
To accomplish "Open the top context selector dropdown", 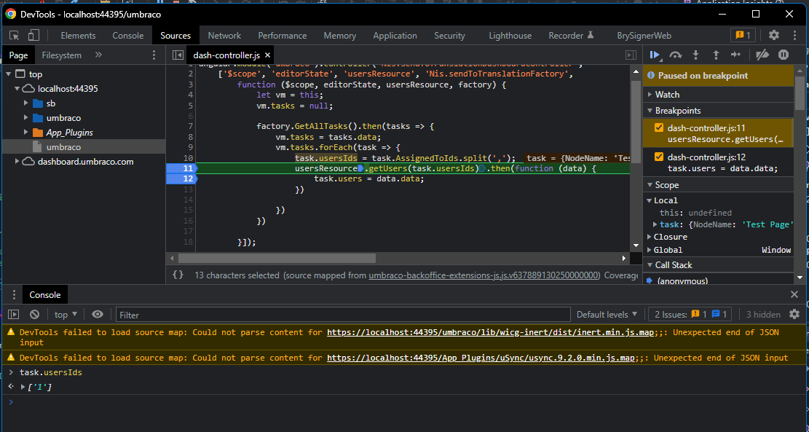I will coord(66,314).
